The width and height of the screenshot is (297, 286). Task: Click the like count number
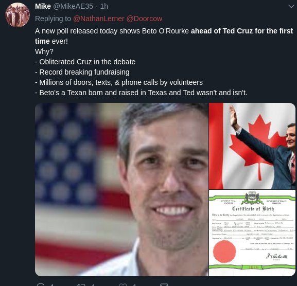coord(134,285)
